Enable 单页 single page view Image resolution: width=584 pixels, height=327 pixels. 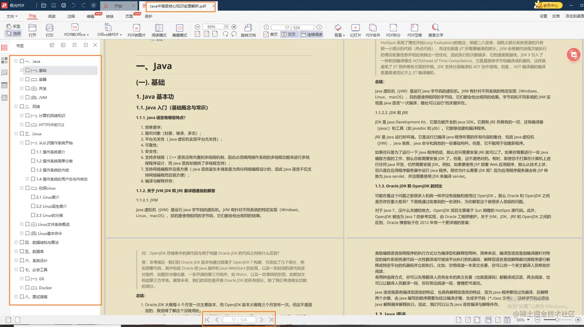(271, 34)
